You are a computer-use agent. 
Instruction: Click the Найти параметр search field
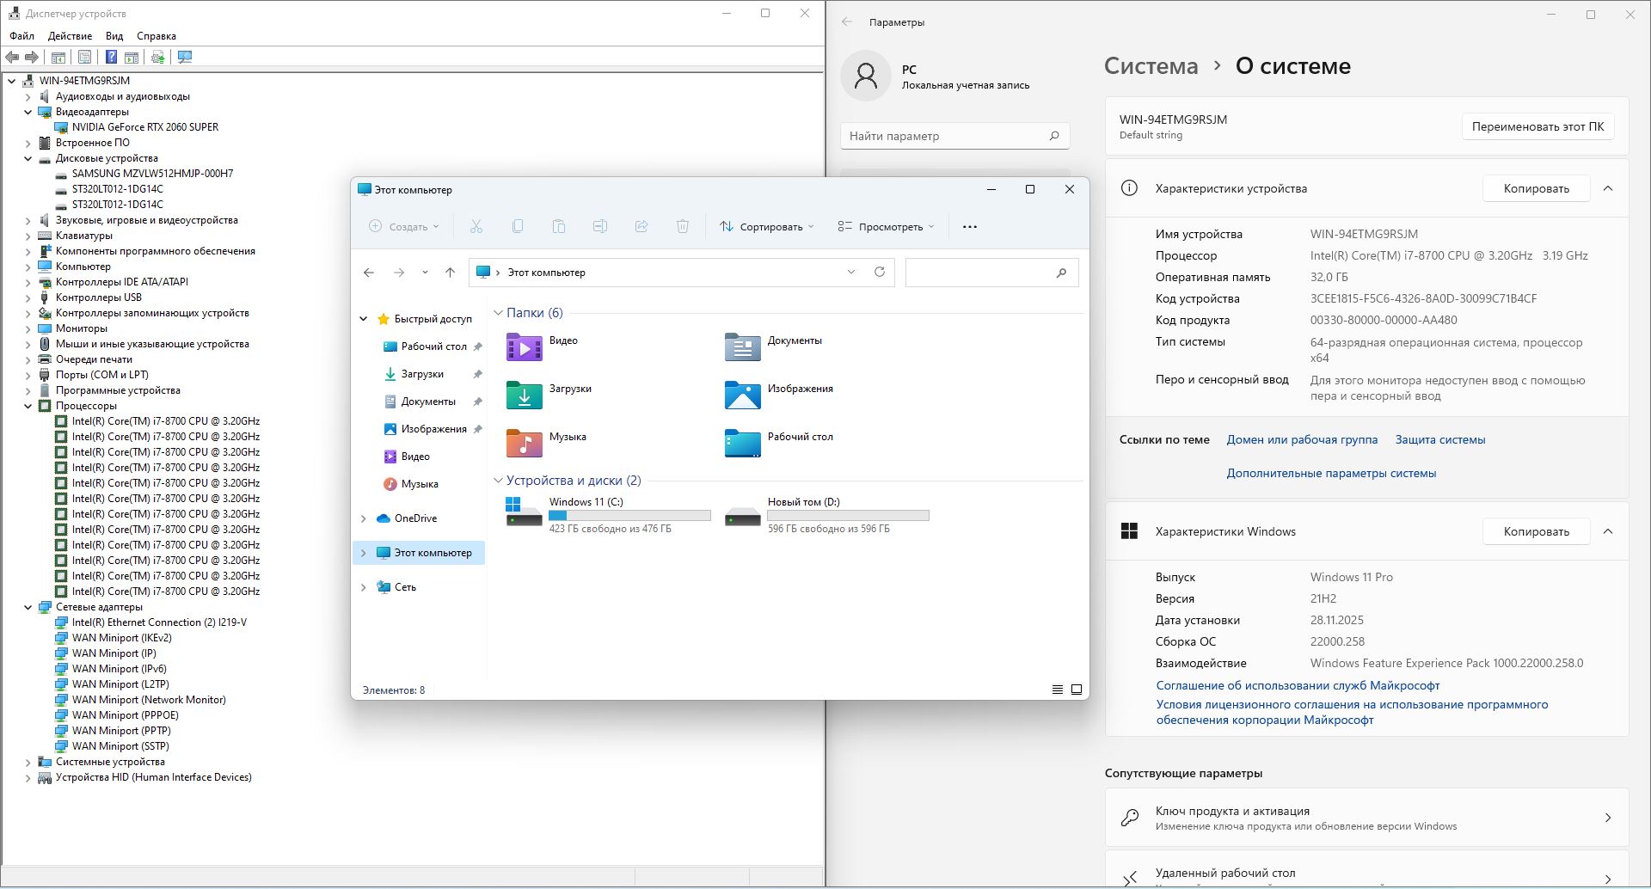point(946,136)
